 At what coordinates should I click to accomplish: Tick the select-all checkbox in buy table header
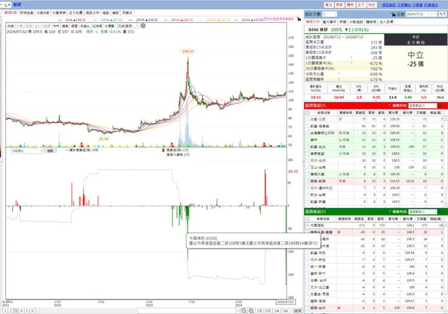(x=307, y=113)
